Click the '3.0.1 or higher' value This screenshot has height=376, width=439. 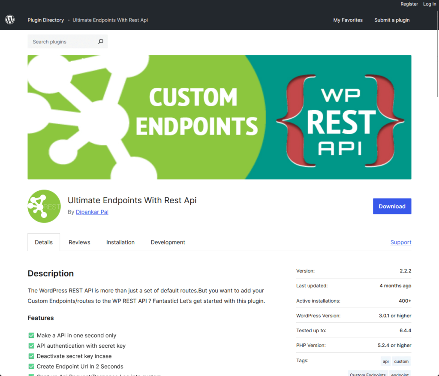point(395,316)
